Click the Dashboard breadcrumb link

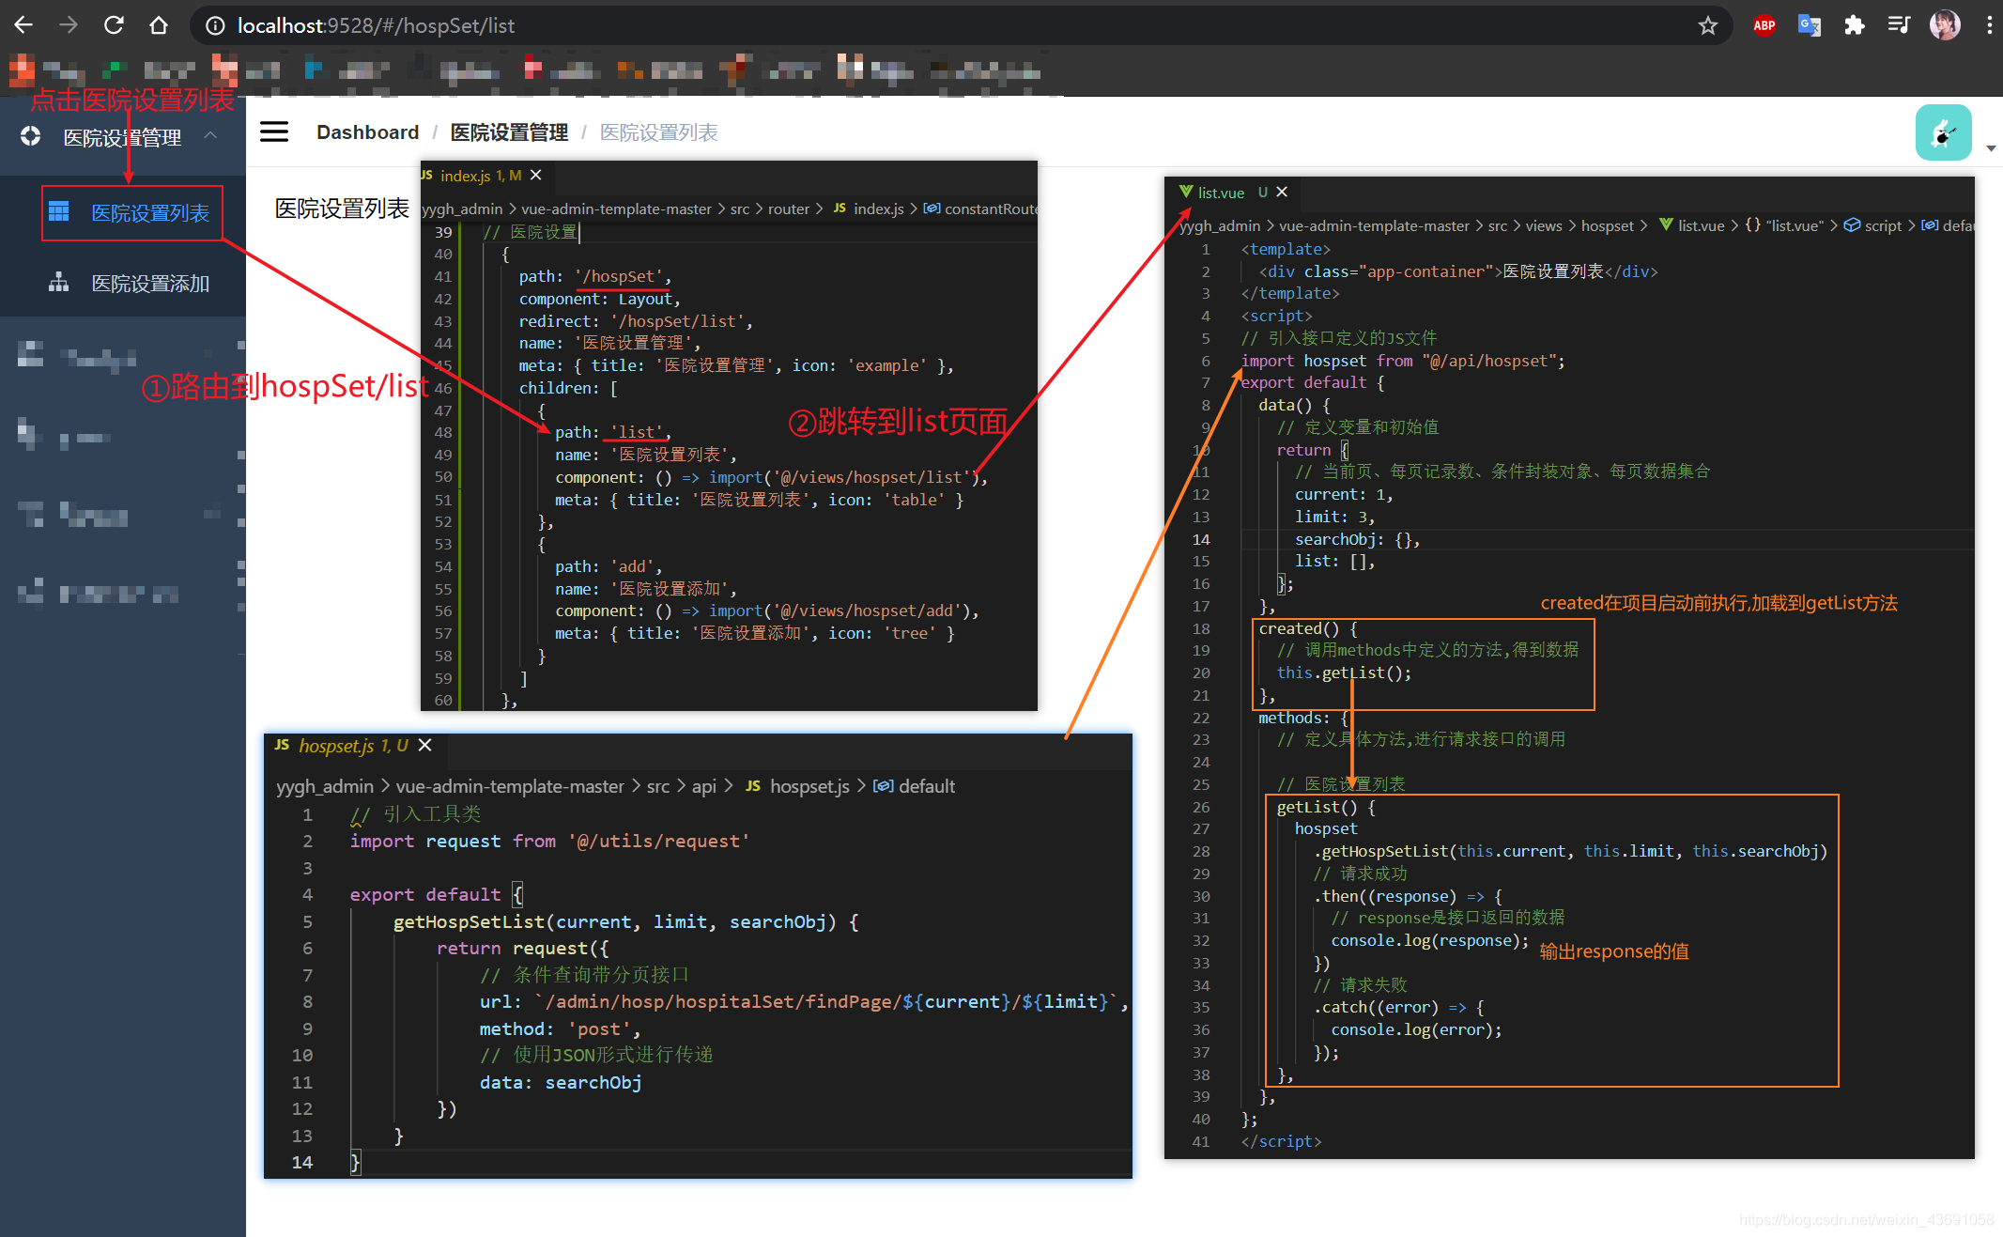367,132
